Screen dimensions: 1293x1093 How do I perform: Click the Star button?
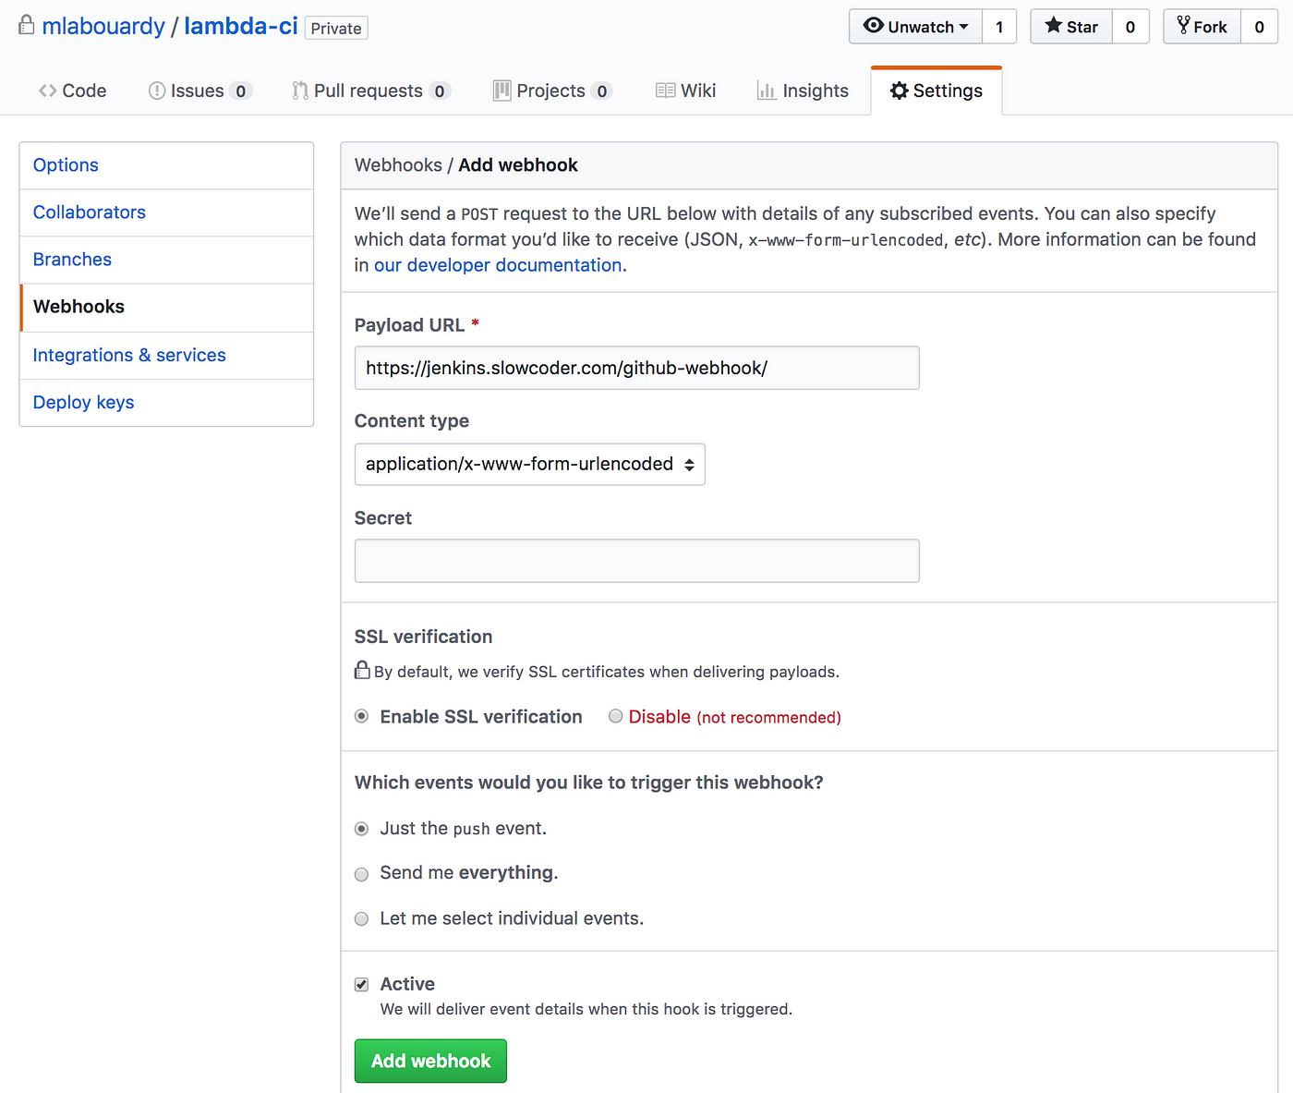pos(1071,27)
